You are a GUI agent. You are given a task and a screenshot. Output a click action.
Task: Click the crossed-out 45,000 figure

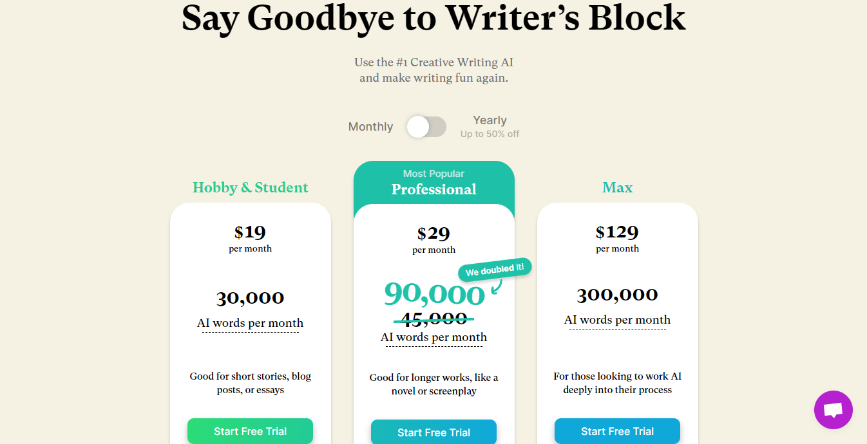(434, 319)
